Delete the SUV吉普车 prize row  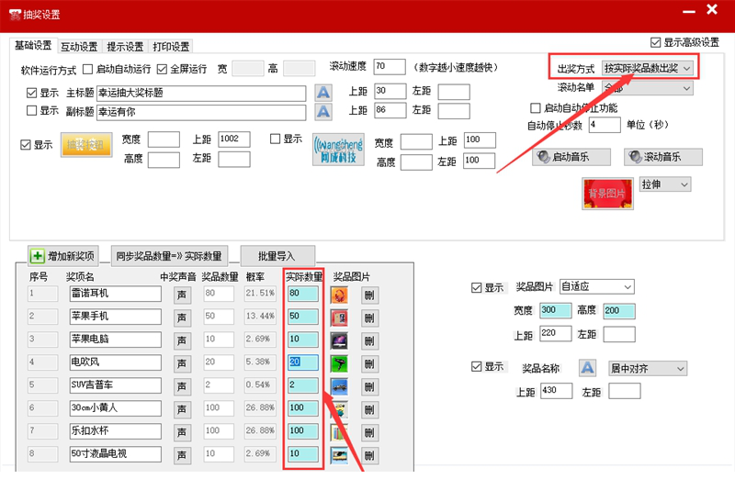click(x=370, y=387)
